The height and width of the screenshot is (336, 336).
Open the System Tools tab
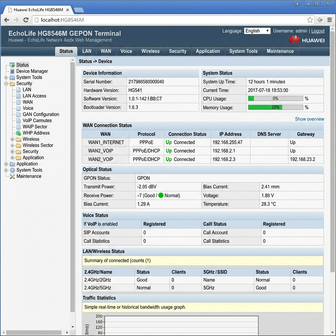pos(243,51)
